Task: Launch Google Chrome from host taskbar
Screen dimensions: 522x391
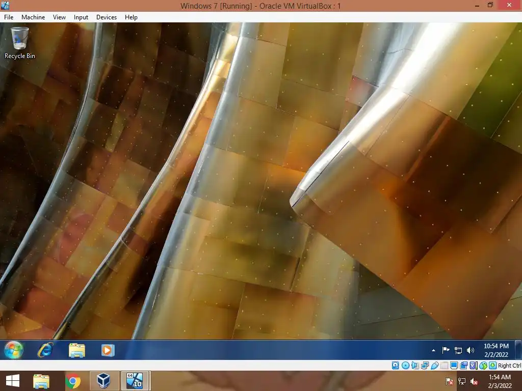Action: click(73, 381)
